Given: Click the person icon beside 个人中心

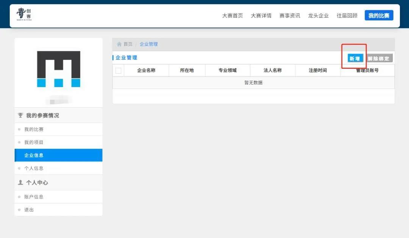Looking at the screenshot, I should 20,182.
